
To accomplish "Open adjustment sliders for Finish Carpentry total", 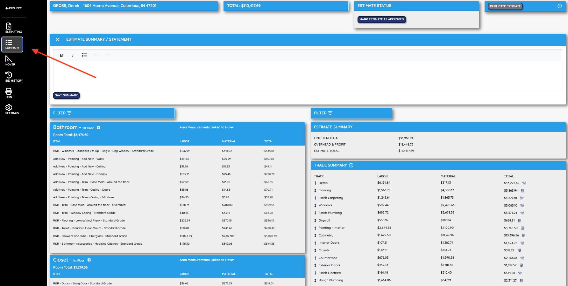I will point(522,198).
